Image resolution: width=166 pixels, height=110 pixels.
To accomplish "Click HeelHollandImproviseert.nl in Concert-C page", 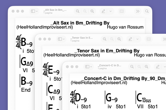I will pos(99,83).
